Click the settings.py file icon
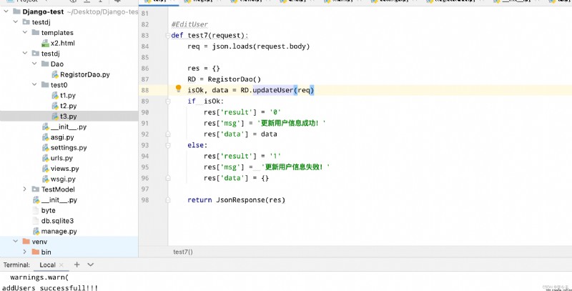The height and width of the screenshot is (291, 572). tap(46, 148)
